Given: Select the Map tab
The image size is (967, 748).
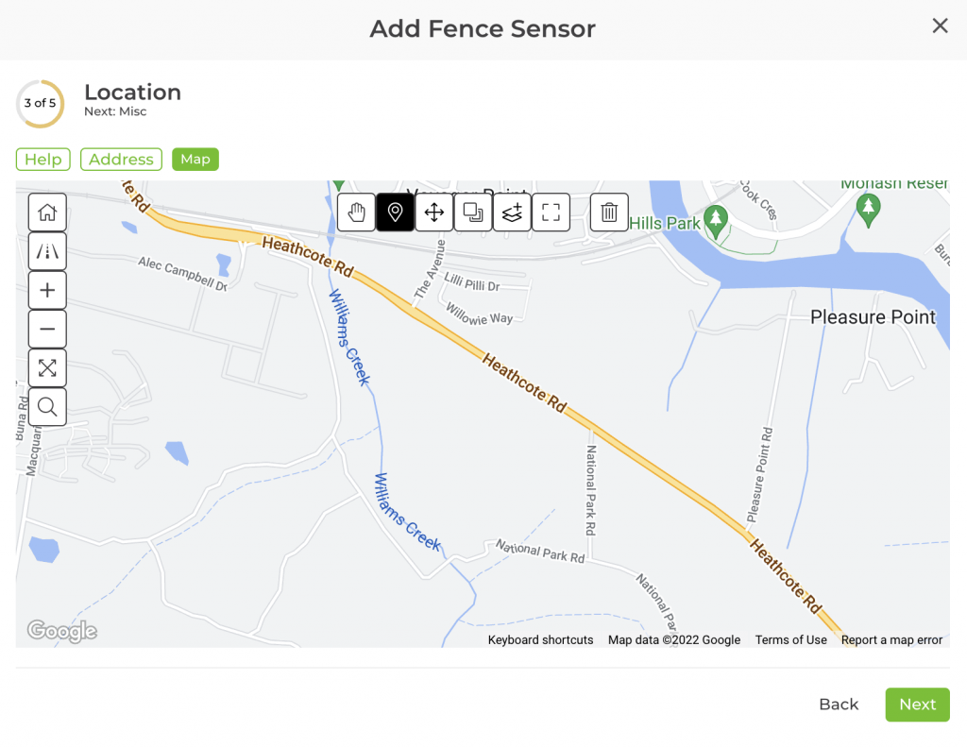Looking at the screenshot, I should click(195, 160).
